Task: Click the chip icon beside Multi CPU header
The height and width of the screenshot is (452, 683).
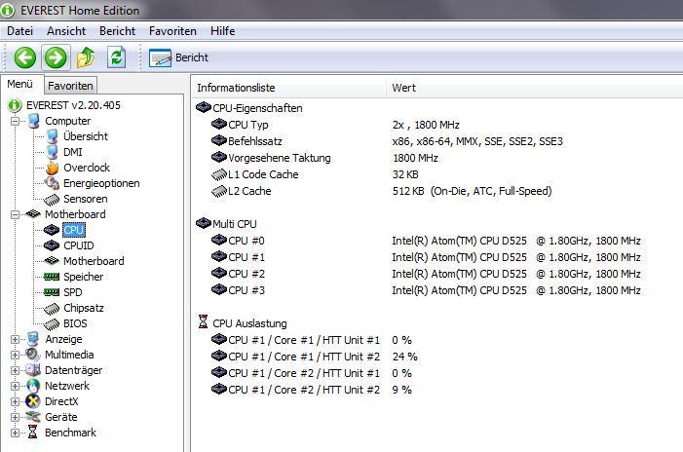Action: click(x=203, y=223)
